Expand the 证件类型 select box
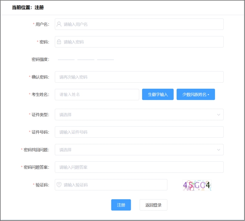 click(139, 114)
